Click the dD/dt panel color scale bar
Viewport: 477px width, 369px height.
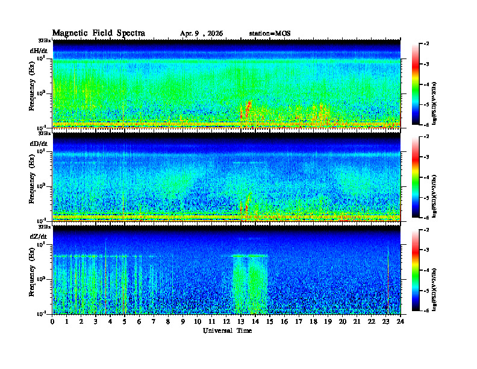pyautogui.click(x=415, y=177)
